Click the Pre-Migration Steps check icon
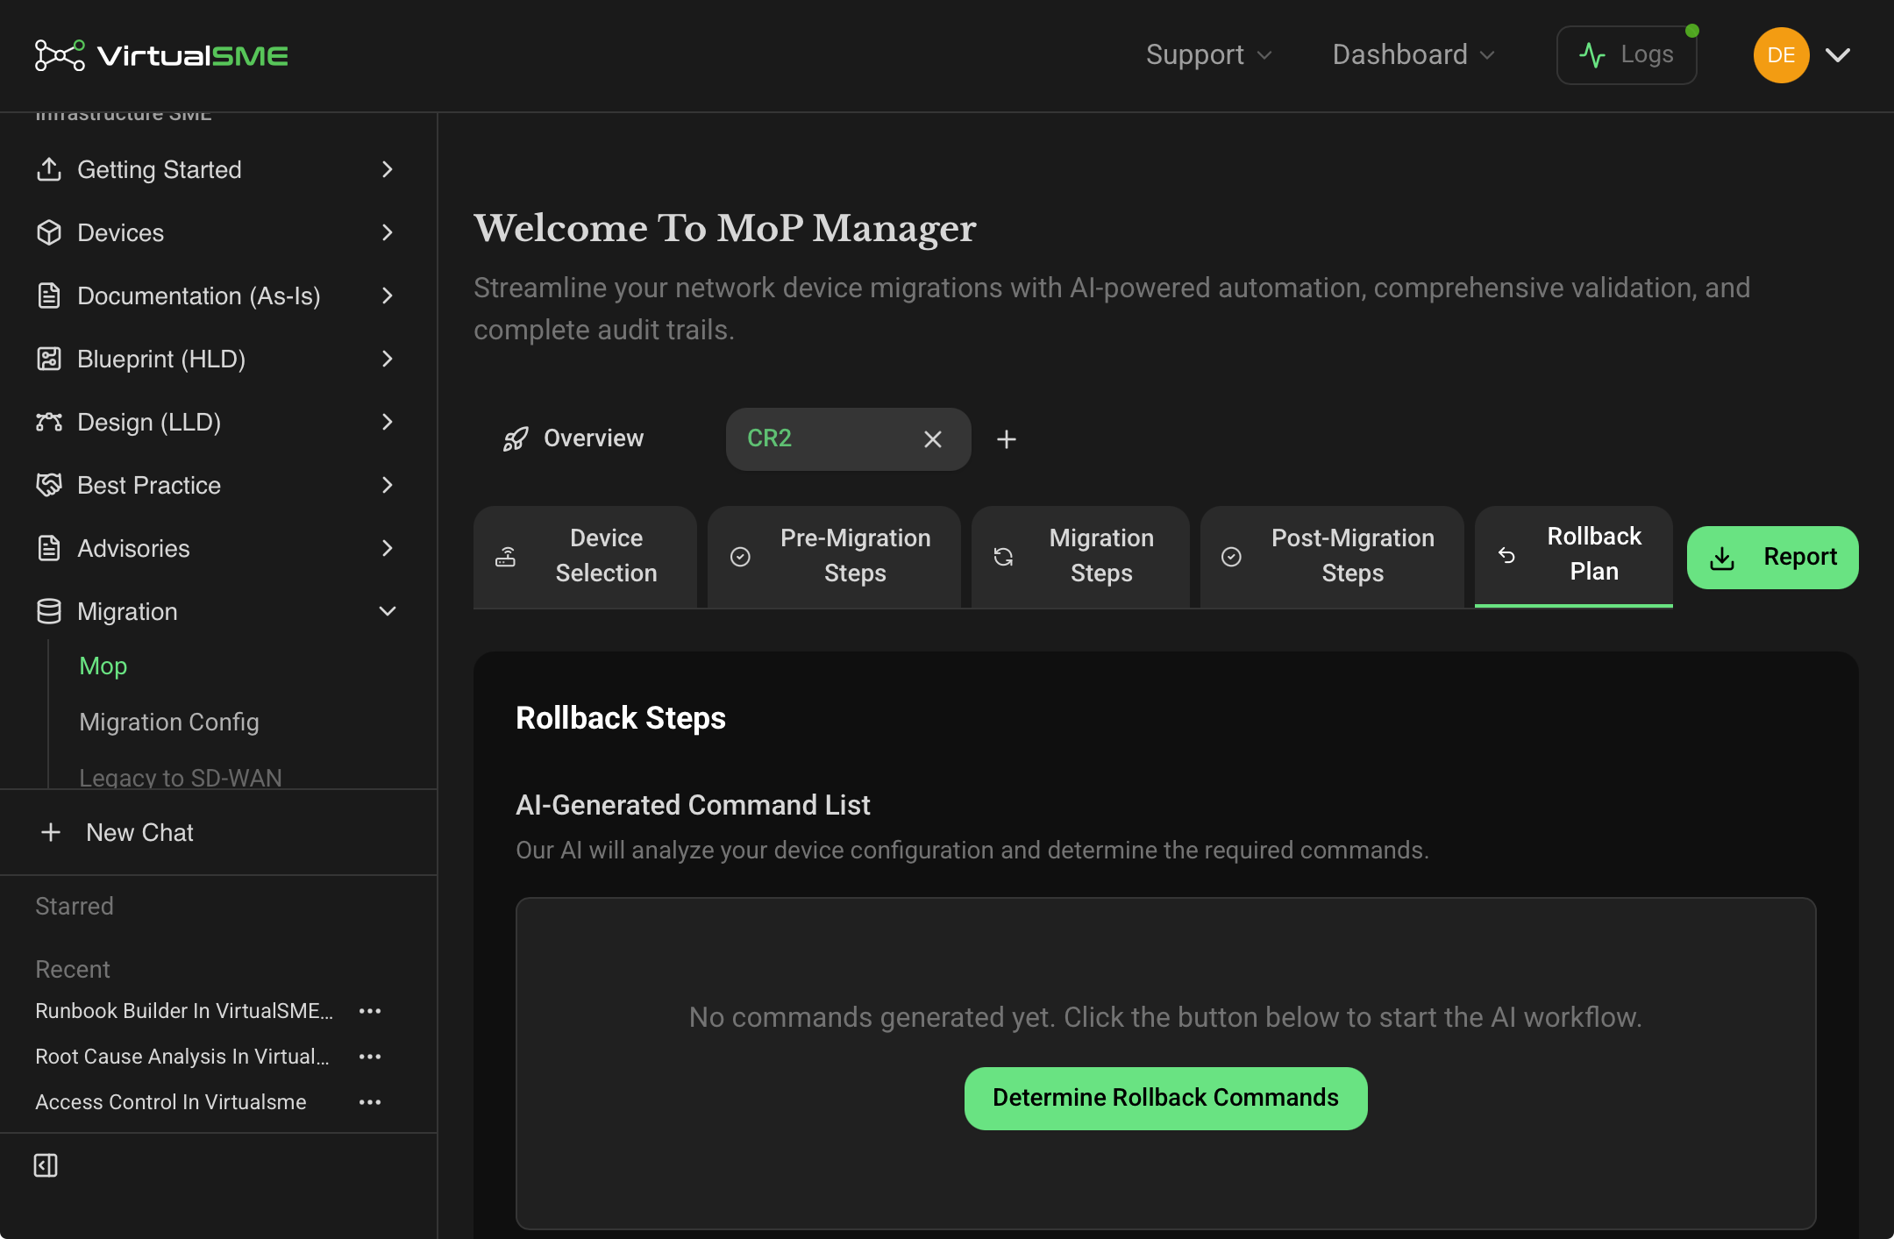1894x1239 pixels. (741, 557)
